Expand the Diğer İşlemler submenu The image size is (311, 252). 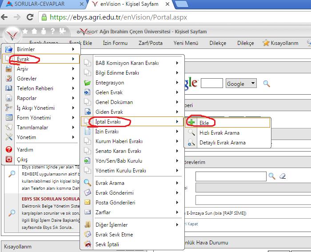click(177, 225)
